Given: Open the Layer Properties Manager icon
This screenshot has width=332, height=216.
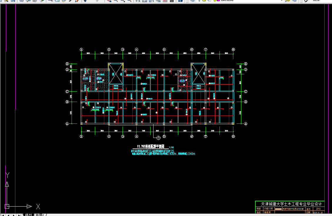Looking at the screenshot, I should [x=192, y=1].
